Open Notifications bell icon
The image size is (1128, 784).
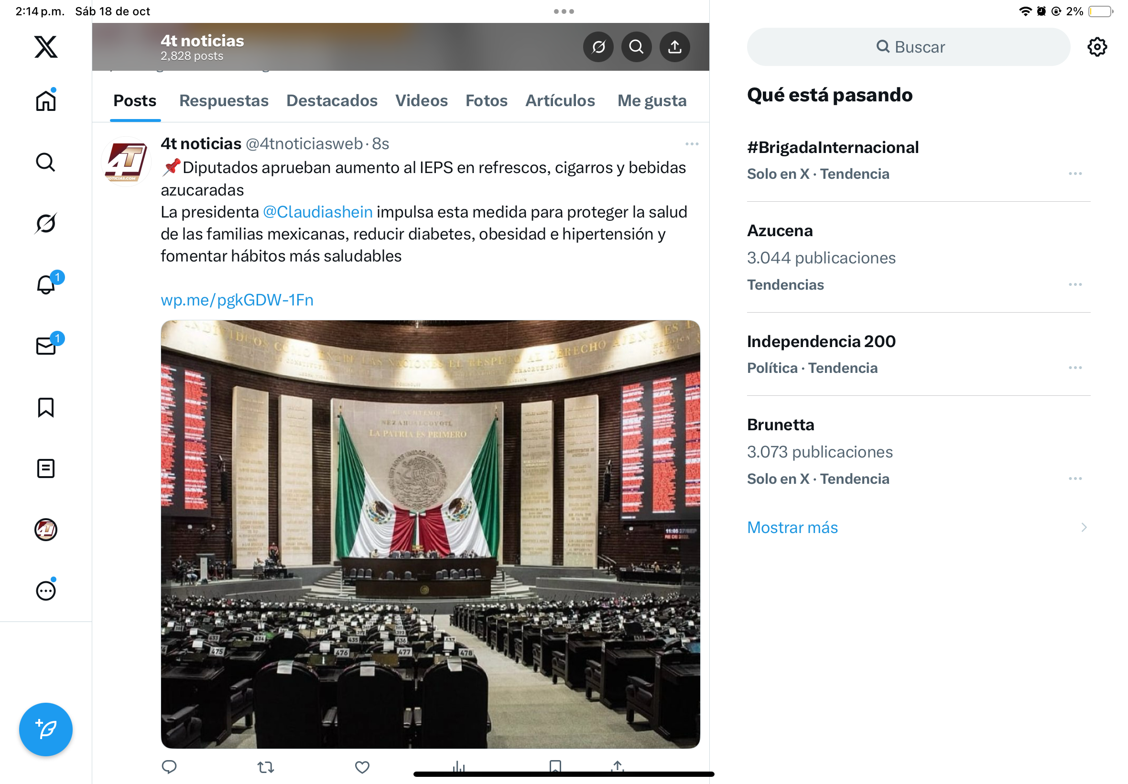pos(46,284)
